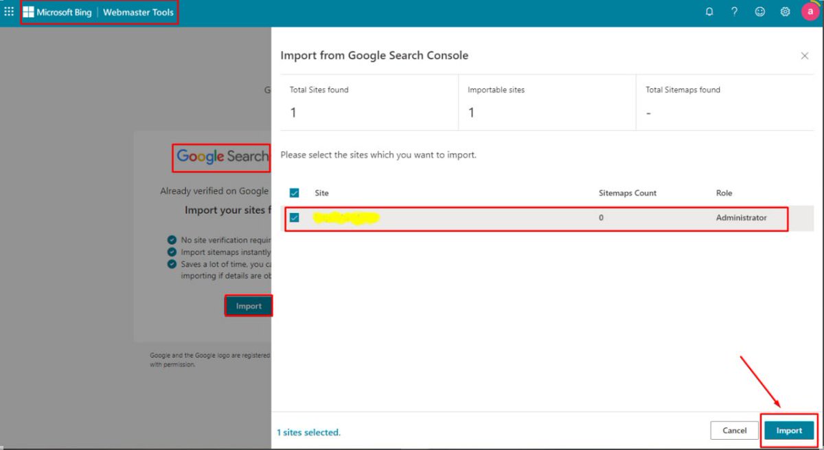Click the Cancel button
This screenshot has height=450, width=824.
735,430
